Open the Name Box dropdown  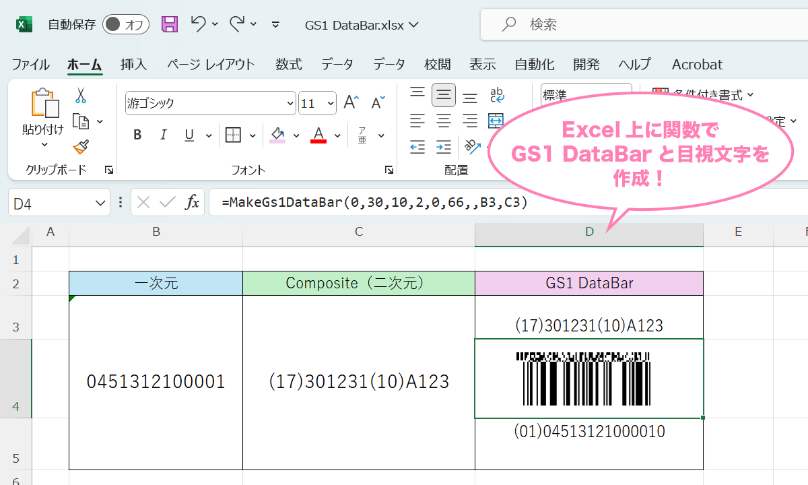(102, 202)
